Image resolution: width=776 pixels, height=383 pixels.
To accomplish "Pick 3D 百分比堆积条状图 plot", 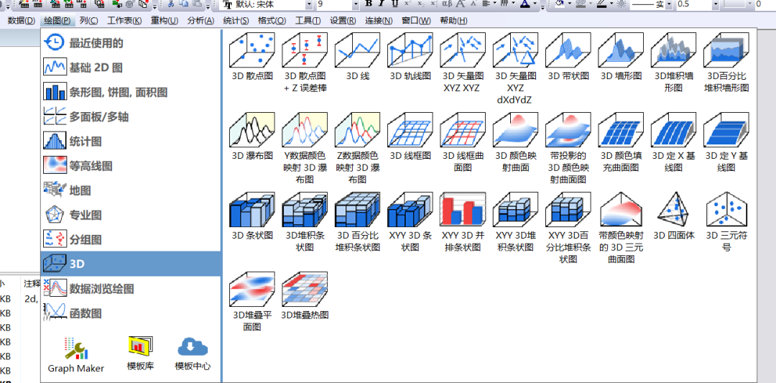I will 358,222.
